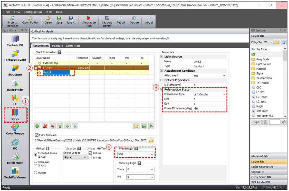Open Batch Mode in Task Manager
This screenshot has height=191, width=289.
pyautogui.click(x=15, y=158)
